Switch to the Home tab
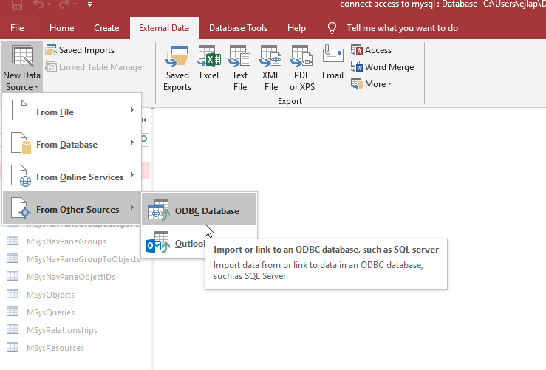 61,28
